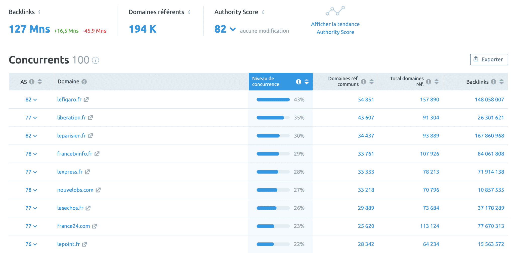
Task: Click backlinks value 10 857 535
Action: coord(491,190)
